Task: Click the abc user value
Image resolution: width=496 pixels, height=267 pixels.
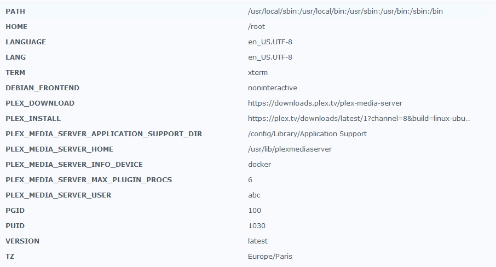Action: coord(254,195)
